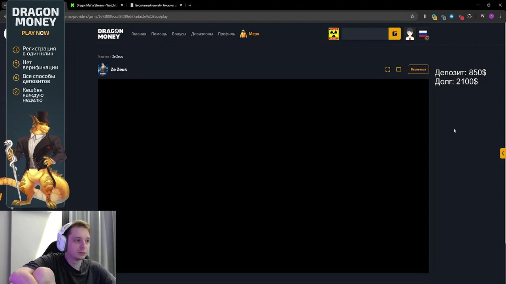Expand the orange side panel arrow
Image resolution: width=506 pixels, height=284 pixels.
click(x=503, y=153)
